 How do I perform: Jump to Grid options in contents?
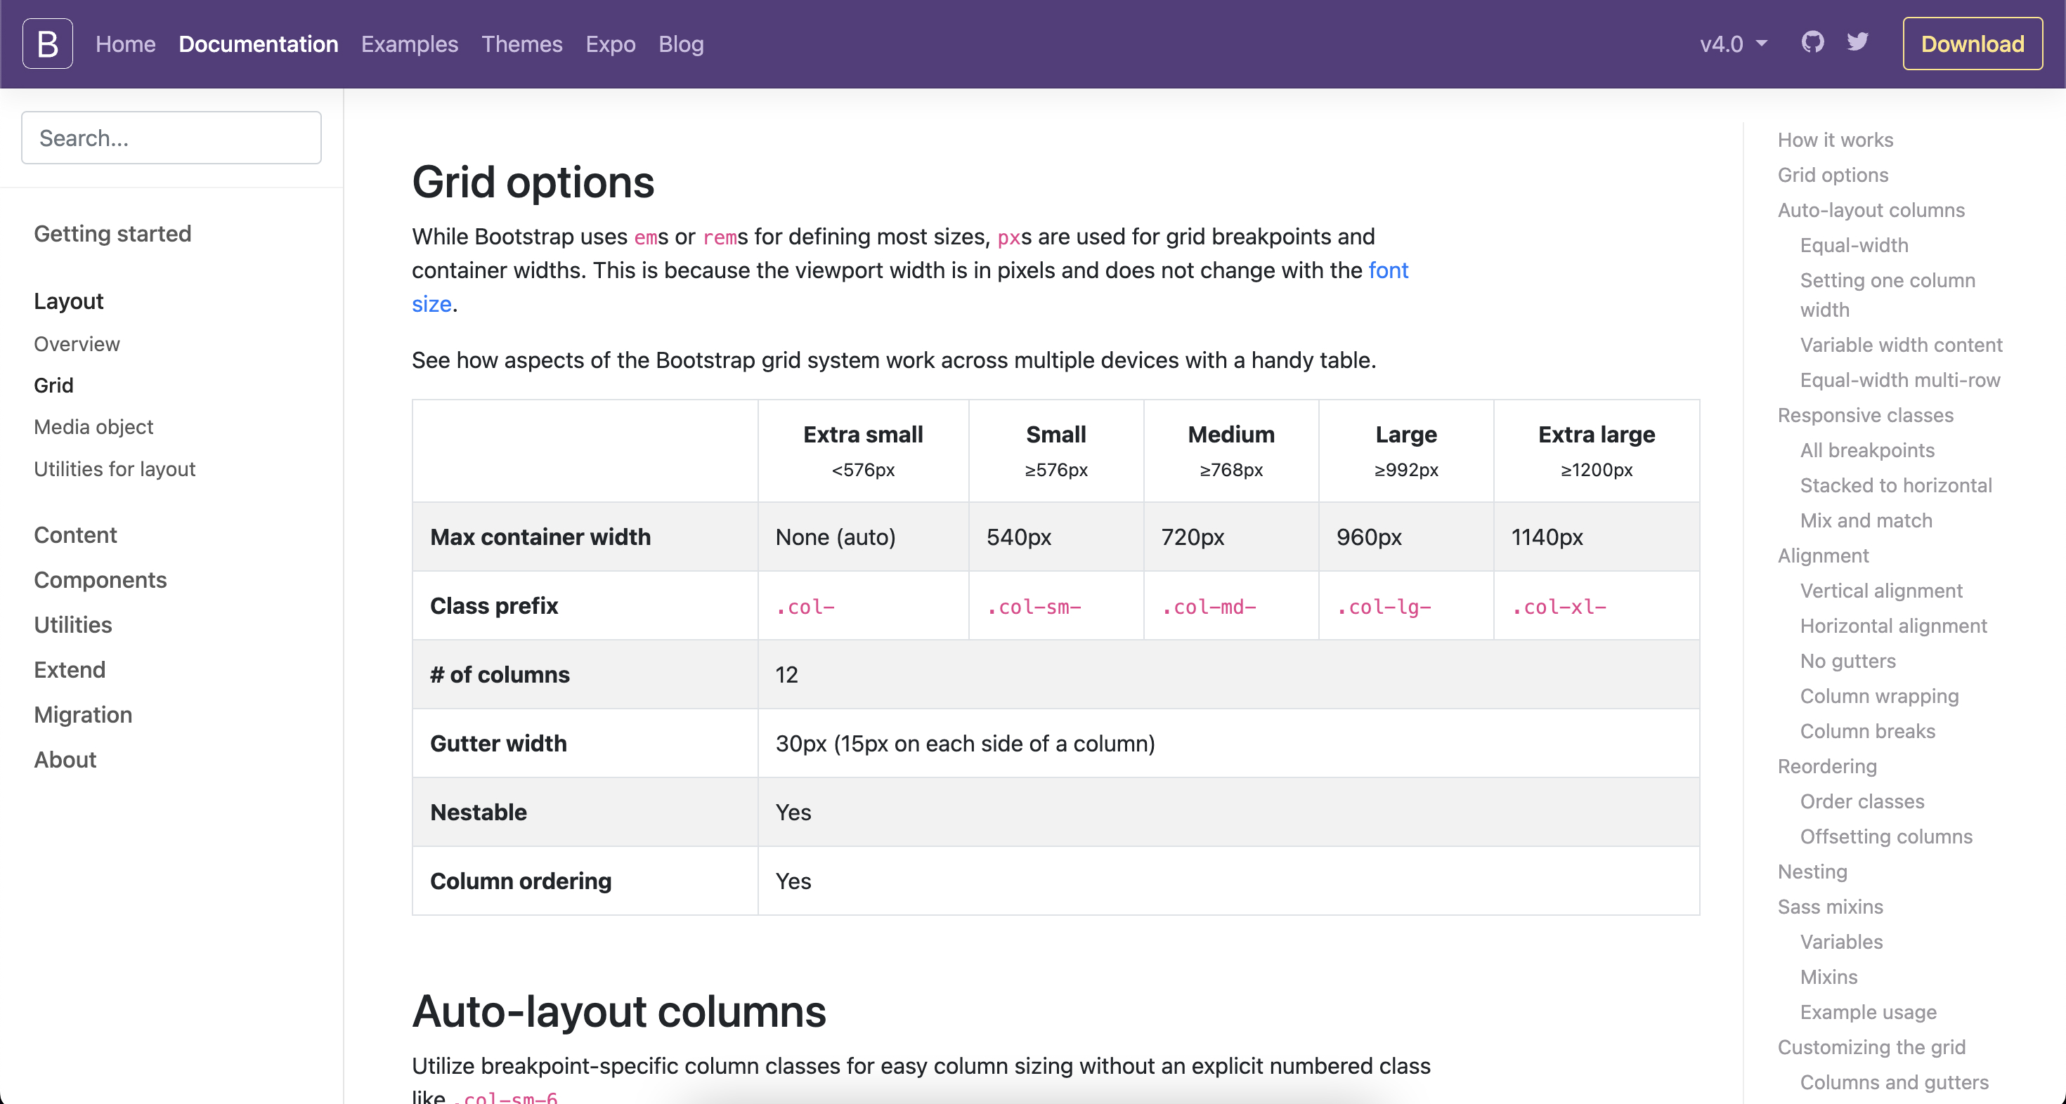pyautogui.click(x=1833, y=175)
